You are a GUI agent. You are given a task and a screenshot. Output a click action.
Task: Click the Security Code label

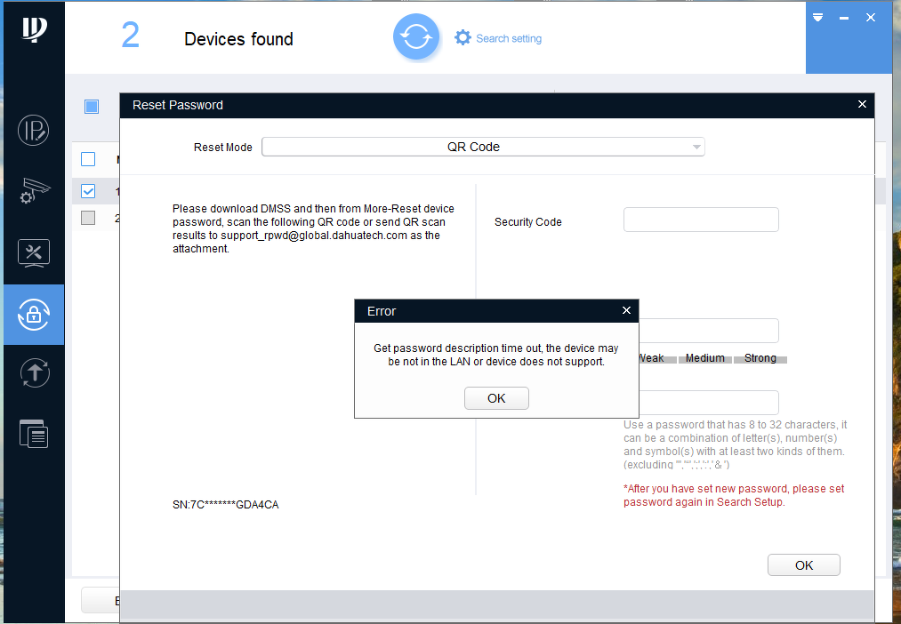[528, 222]
